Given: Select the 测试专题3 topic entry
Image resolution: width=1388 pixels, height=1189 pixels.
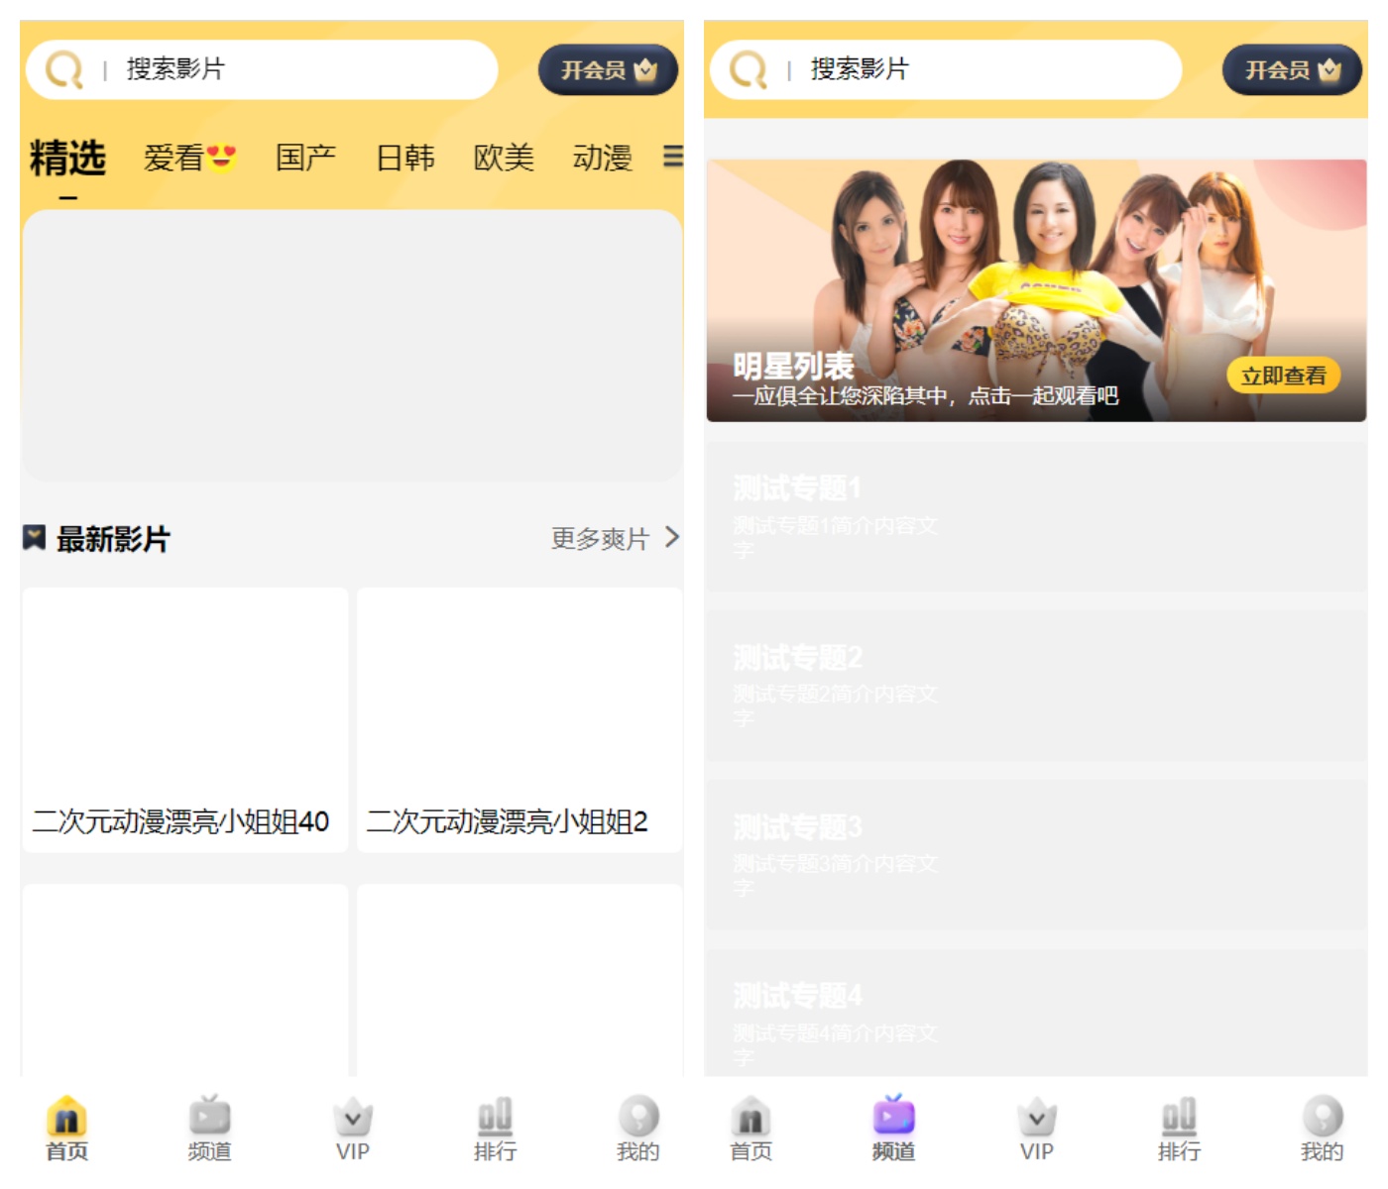Looking at the screenshot, I should point(1036,854).
